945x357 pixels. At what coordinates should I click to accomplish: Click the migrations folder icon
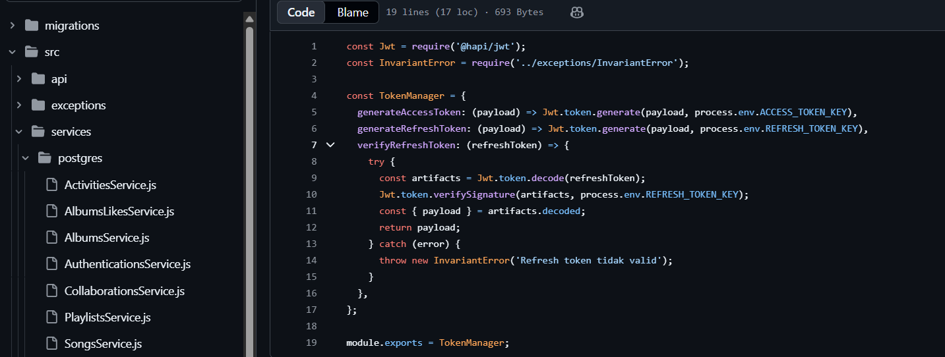pos(32,26)
